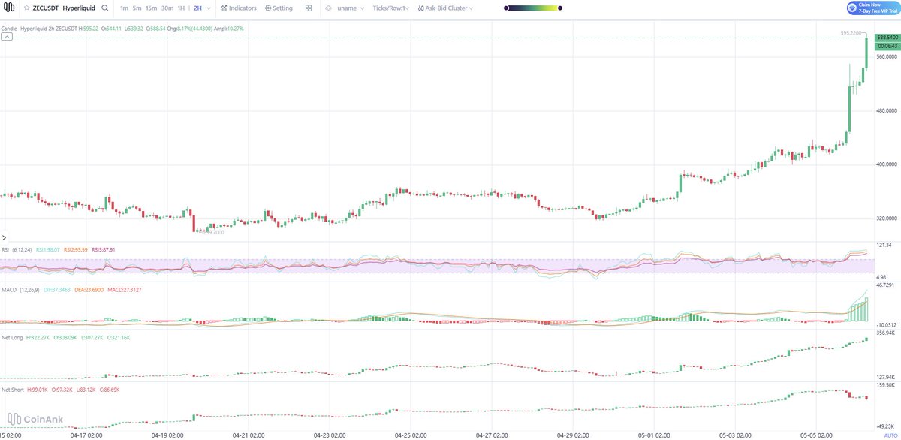The width and height of the screenshot is (901, 440).
Task: Click the ZECUSDT Hyperliquid symbol name
Action: coord(63,8)
